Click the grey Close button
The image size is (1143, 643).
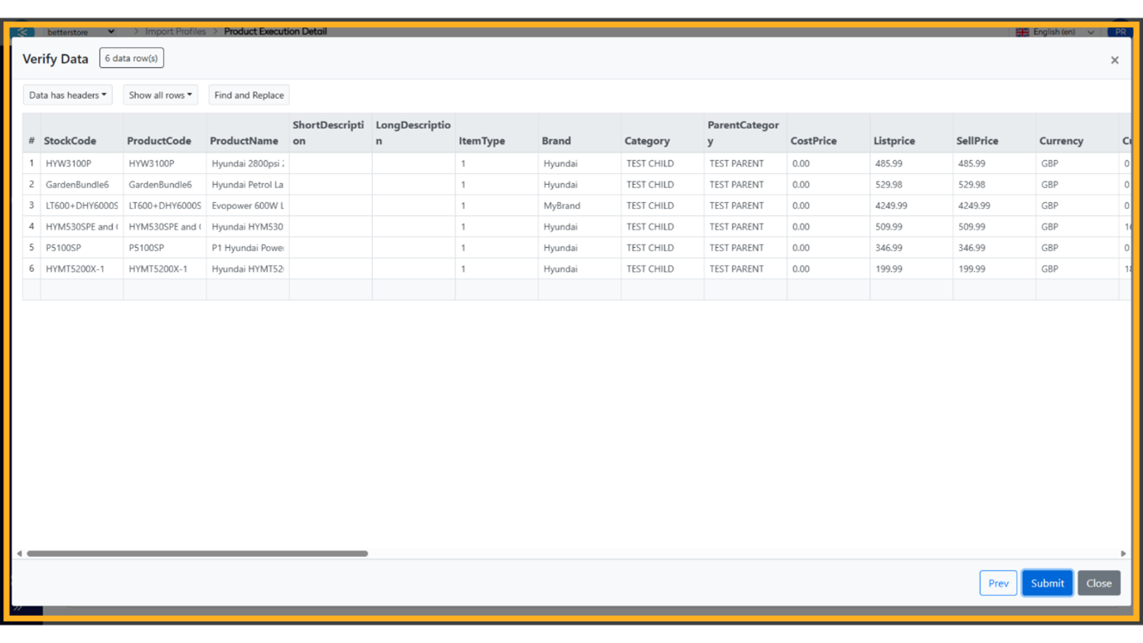tap(1098, 583)
